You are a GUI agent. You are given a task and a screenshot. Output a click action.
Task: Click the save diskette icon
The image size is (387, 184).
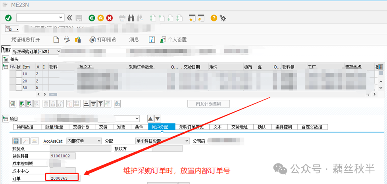coord(79,18)
